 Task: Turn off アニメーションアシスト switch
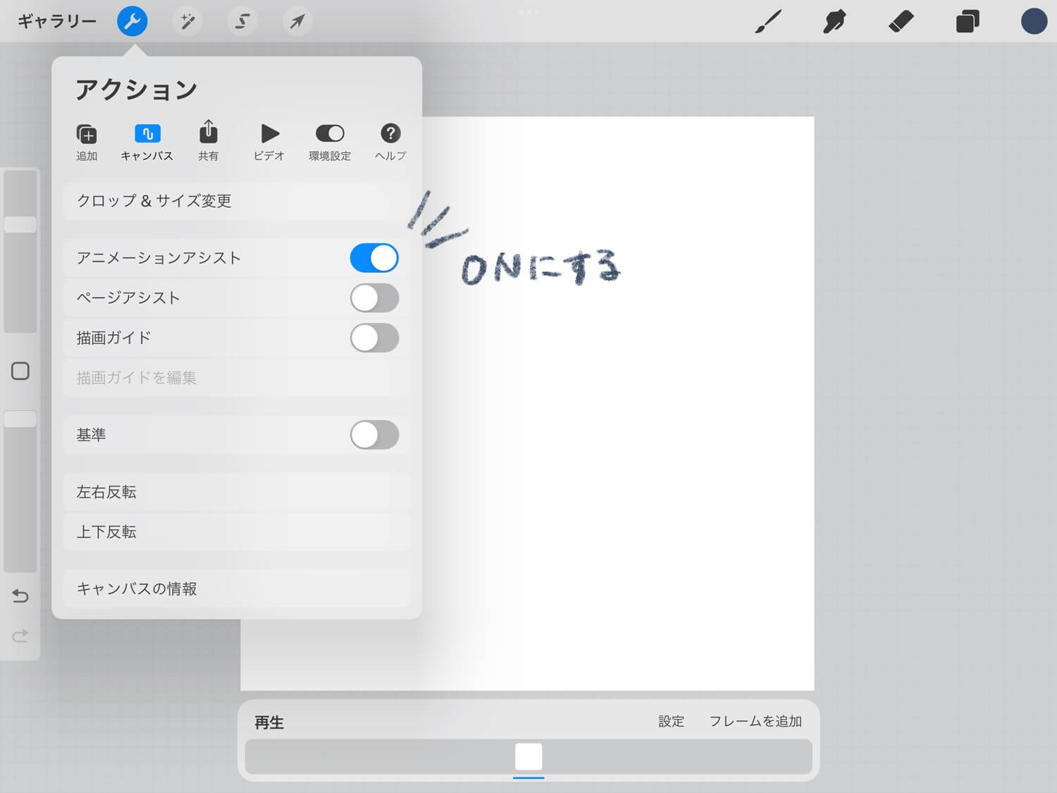[x=374, y=258]
